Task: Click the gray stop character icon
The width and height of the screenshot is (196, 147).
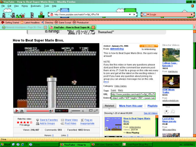Action: coord(32,15)
